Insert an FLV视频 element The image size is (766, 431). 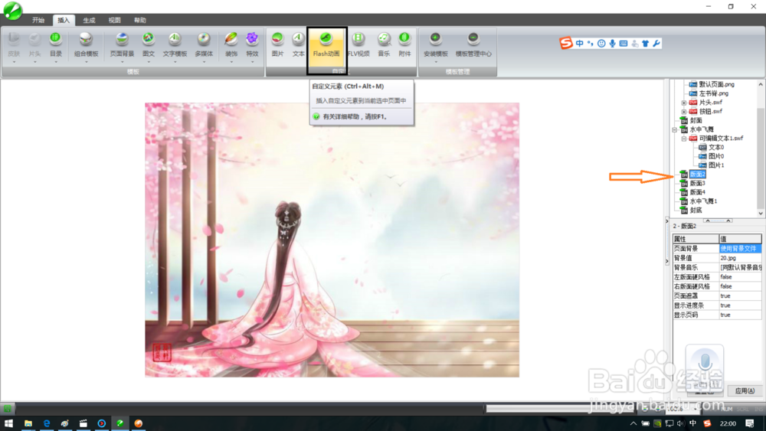click(358, 44)
